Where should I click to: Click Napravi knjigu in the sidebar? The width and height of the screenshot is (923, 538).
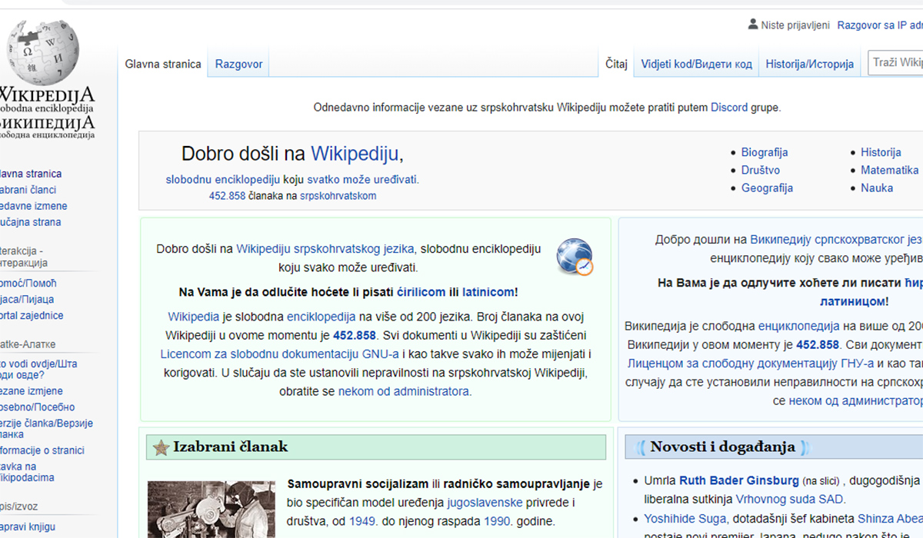click(x=28, y=528)
